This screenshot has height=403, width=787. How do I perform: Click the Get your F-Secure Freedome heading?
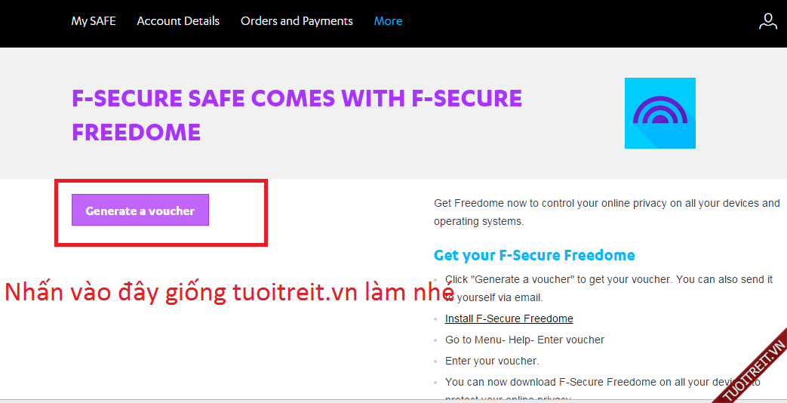pos(534,255)
